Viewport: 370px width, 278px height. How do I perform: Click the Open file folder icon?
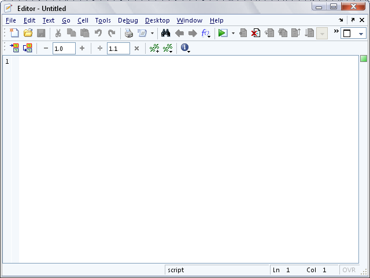point(28,34)
